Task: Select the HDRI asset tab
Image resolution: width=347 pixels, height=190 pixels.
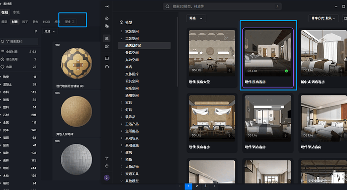Action: 46,22
